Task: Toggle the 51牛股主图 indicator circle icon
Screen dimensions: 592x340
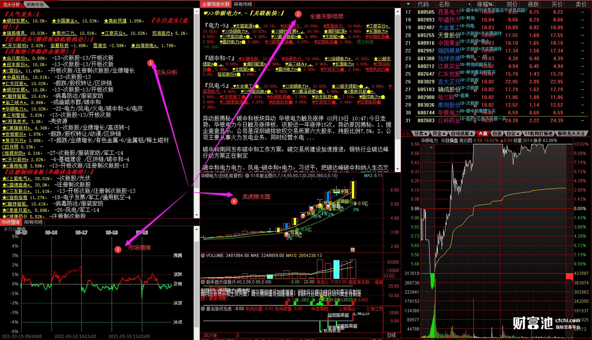Action: coord(247,175)
